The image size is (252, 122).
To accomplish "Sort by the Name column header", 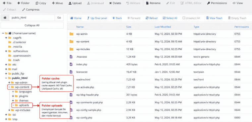I will pyautogui.click(x=80, y=27).
